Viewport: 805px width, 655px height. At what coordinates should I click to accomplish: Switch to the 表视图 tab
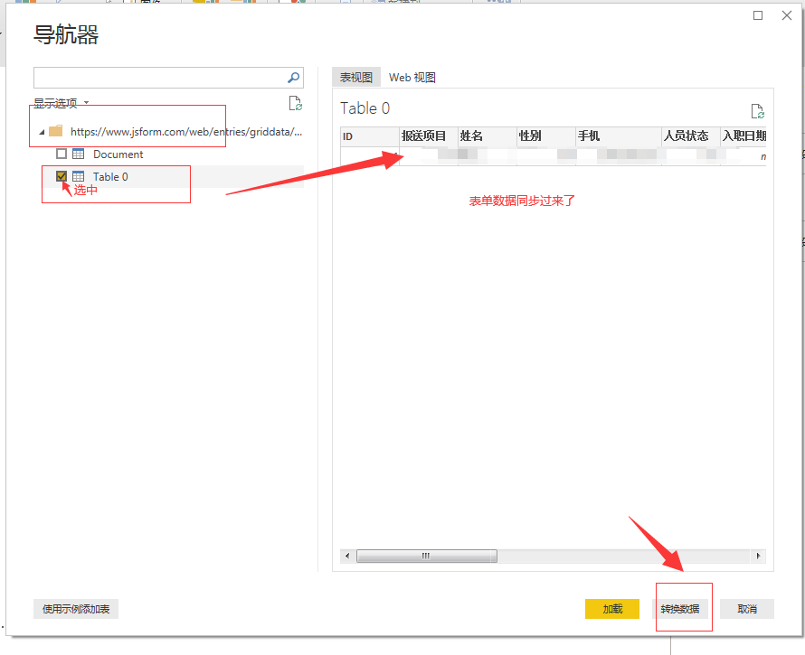click(355, 78)
